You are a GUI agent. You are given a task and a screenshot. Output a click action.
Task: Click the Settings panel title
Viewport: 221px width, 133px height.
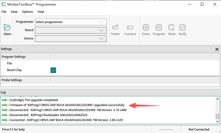[x=6, y=49]
